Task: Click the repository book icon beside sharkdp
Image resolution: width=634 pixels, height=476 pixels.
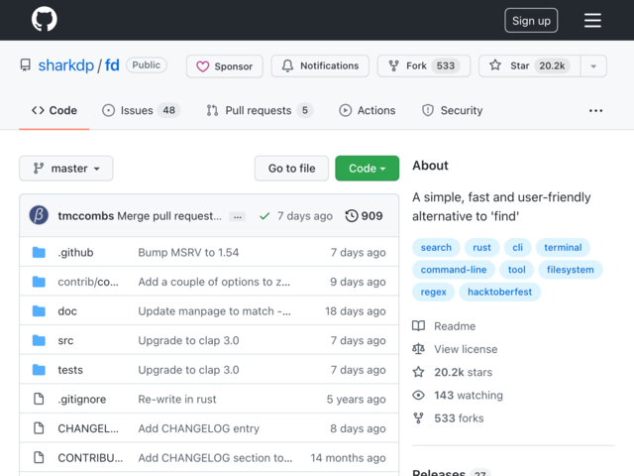Action: 26,65
